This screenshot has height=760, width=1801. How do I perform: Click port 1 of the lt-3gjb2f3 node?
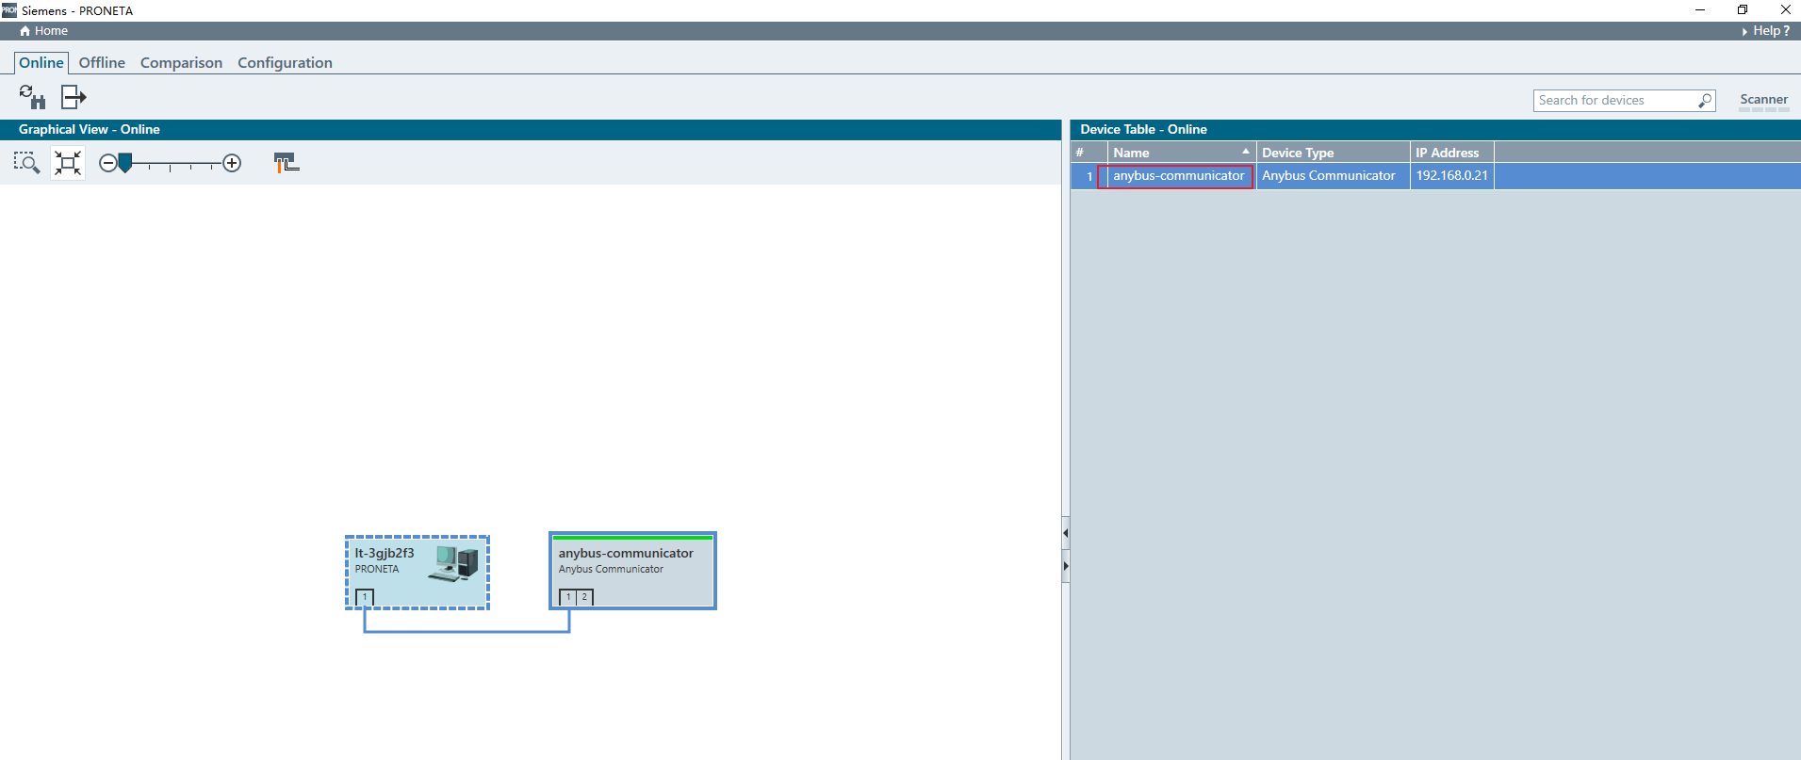[x=365, y=597]
